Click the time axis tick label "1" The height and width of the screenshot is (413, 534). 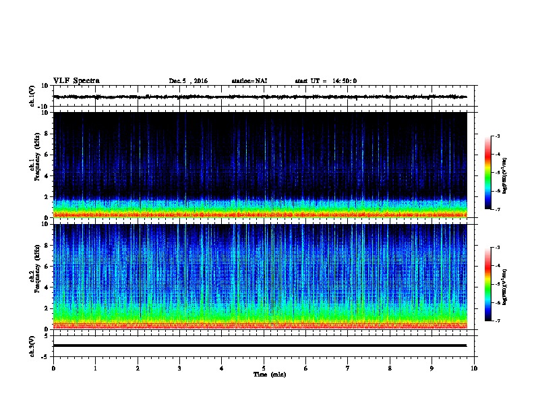[x=95, y=368]
